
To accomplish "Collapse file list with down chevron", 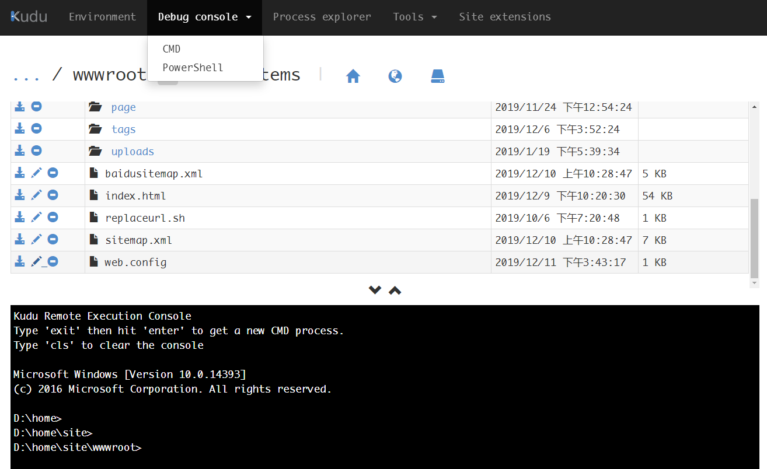I will coord(375,290).
